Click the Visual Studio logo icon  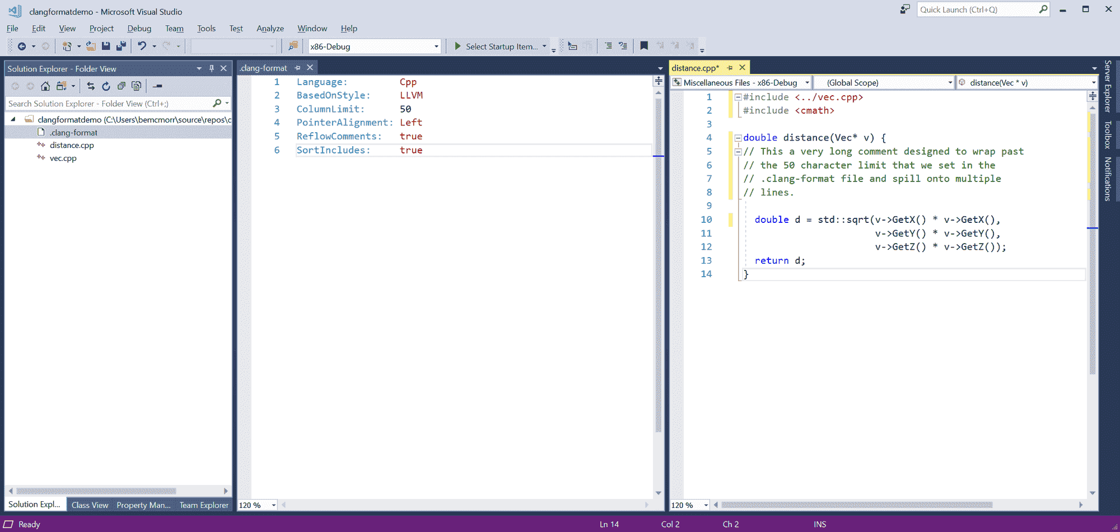[15, 11]
